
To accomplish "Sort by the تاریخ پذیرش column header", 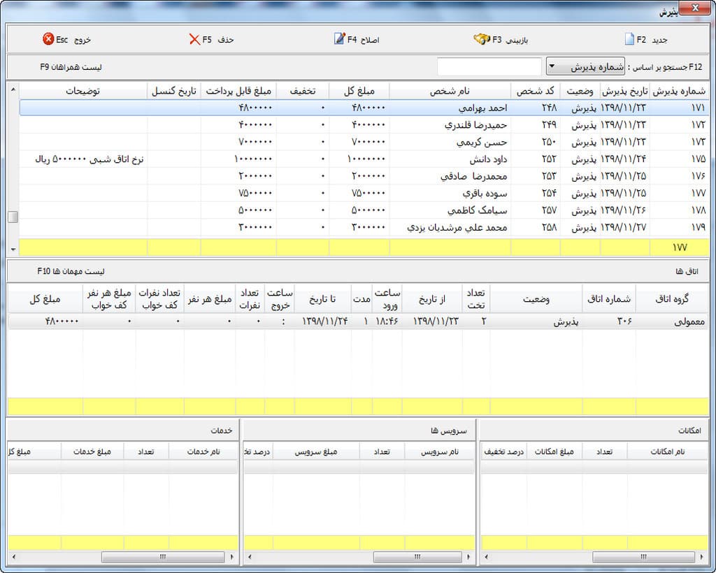I will click(624, 92).
